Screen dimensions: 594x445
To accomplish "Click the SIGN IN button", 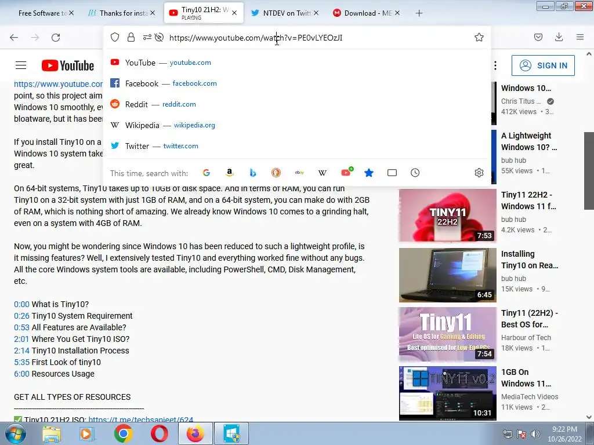I will (543, 65).
